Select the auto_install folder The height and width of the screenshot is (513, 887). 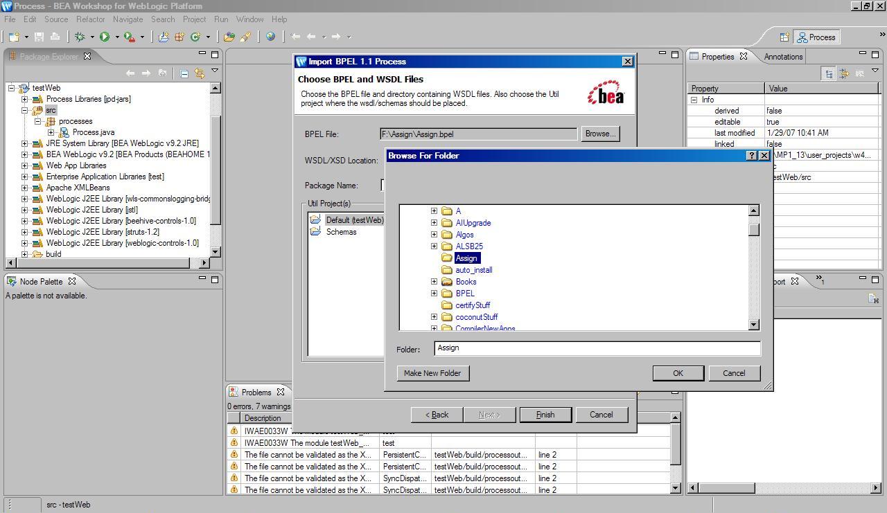click(x=474, y=270)
